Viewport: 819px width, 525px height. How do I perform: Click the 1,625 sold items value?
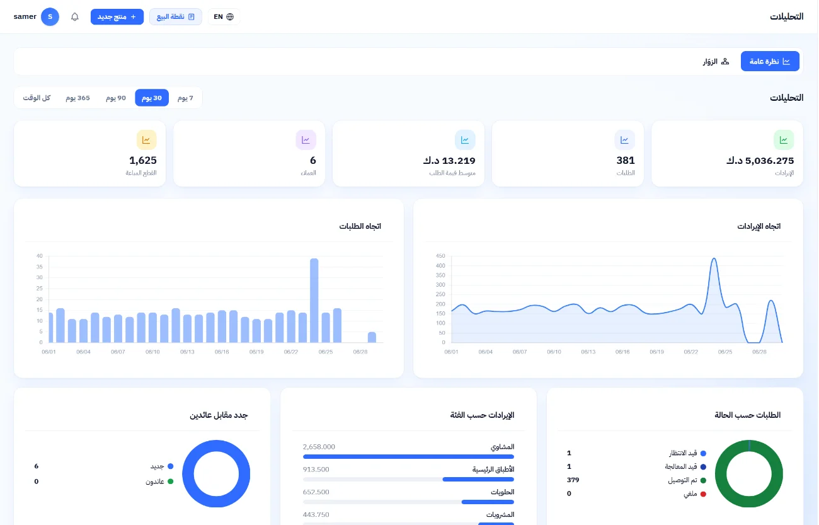[143, 161]
